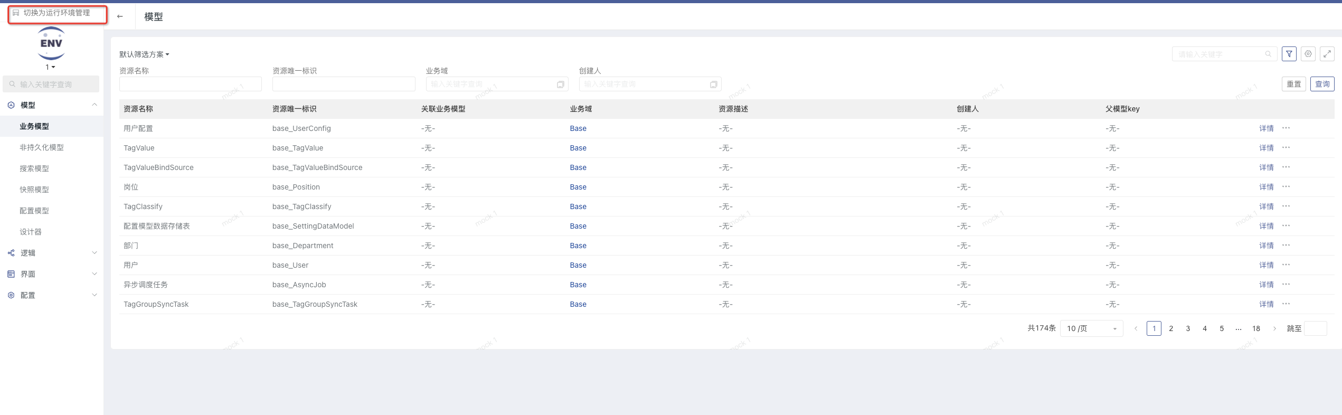
Task: Open the 10 /页 page size dropdown
Action: click(x=1091, y=328)
